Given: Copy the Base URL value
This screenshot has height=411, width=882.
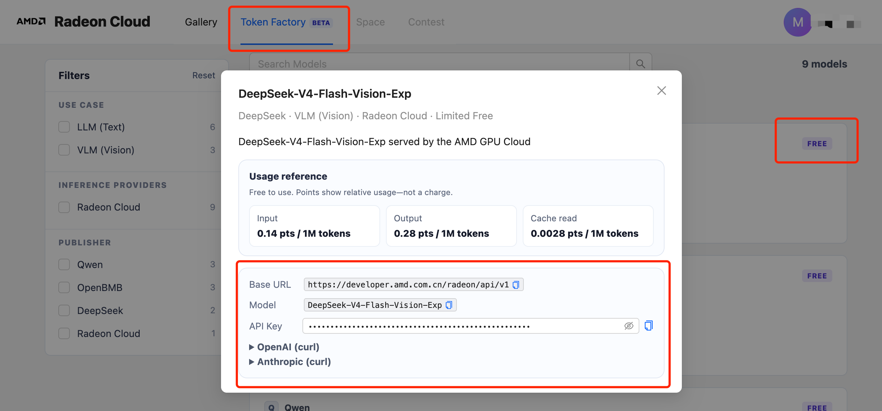Looking at the screenshot, I should tap(516, 285).
